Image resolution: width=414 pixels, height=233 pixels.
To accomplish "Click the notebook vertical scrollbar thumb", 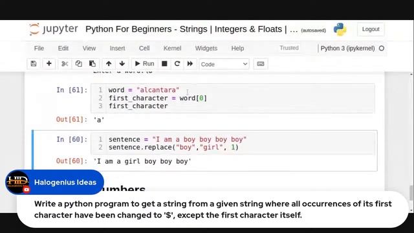I will click(x=411, y=193).
